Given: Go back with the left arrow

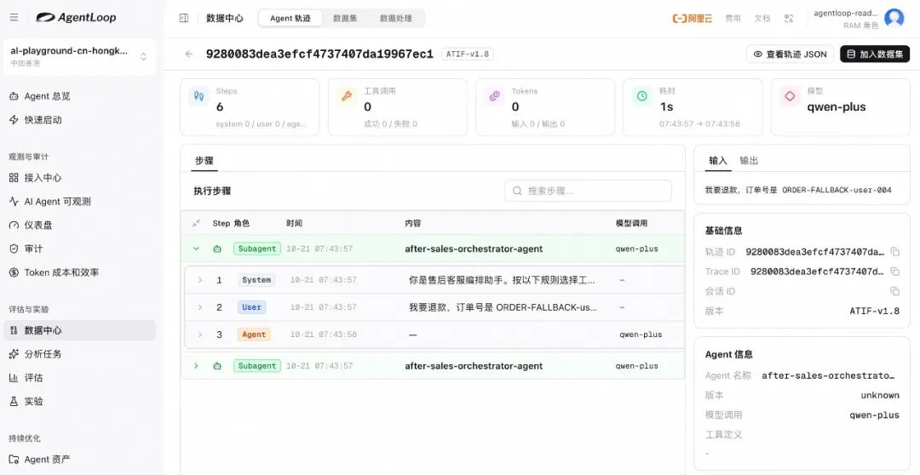Looking at the screenshot, I should tap(189, 54).
